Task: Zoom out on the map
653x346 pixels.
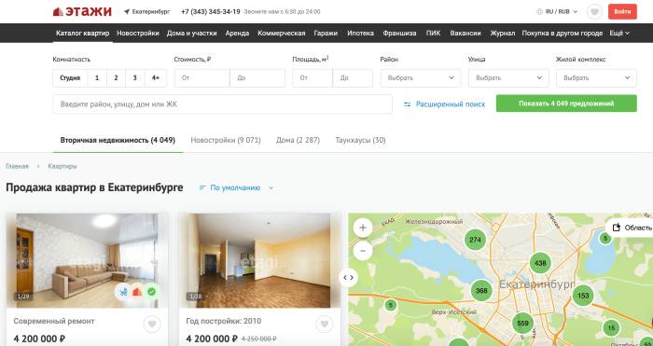Action: (x=363, y=251)
